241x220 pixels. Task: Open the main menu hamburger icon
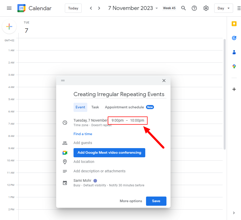pos(9,8)
